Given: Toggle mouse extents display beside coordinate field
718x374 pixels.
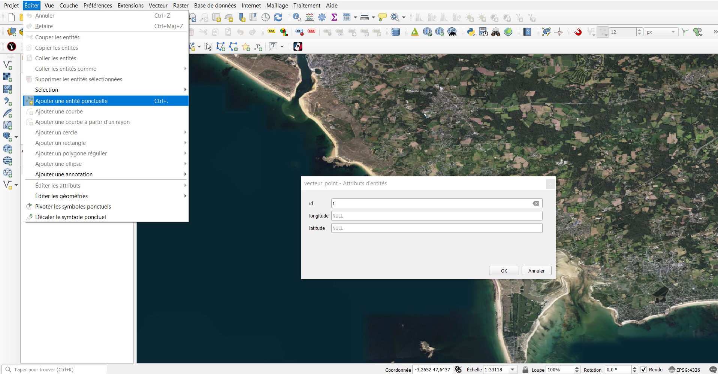Looking at the screenshot, I should pos(458,370).
